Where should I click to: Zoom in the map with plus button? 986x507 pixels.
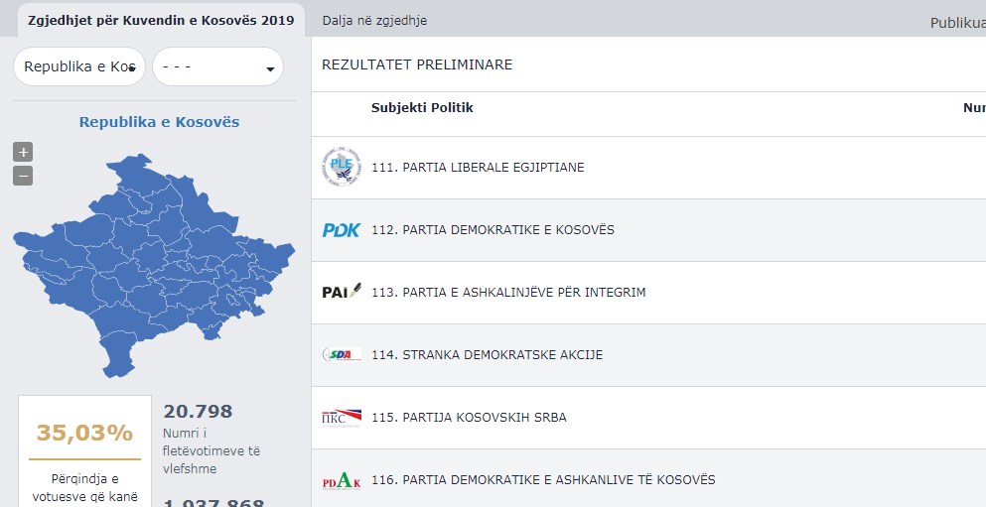coord(23,152)
